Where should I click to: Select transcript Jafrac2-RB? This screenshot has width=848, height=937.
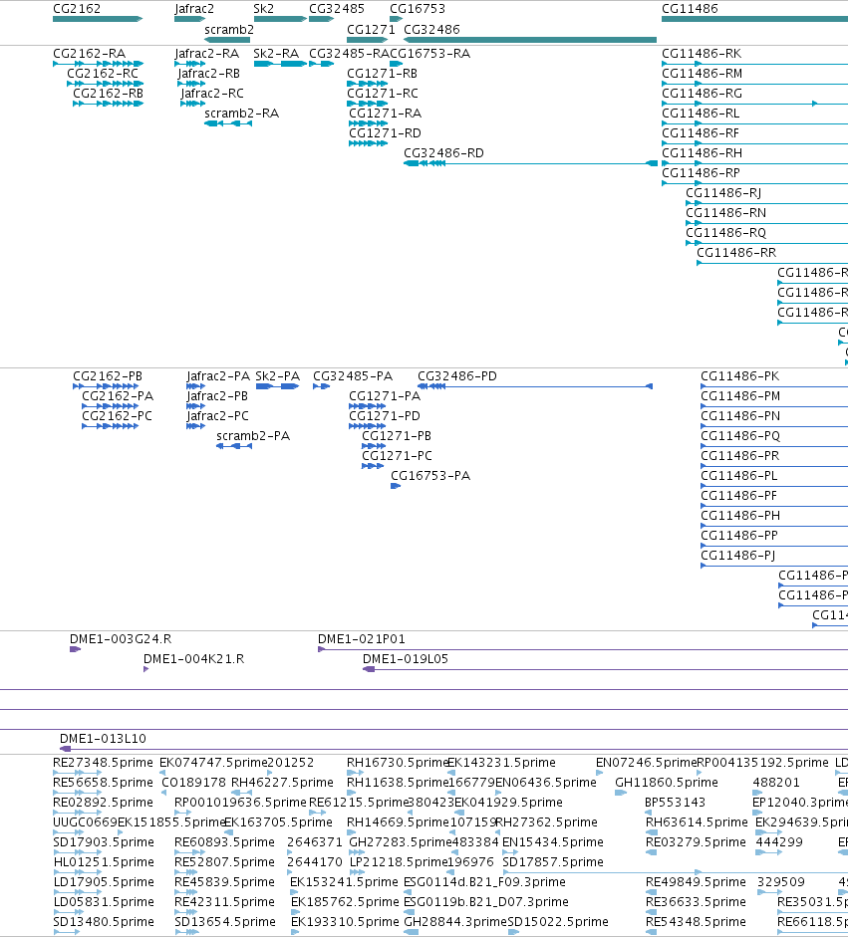coord(191,84)
